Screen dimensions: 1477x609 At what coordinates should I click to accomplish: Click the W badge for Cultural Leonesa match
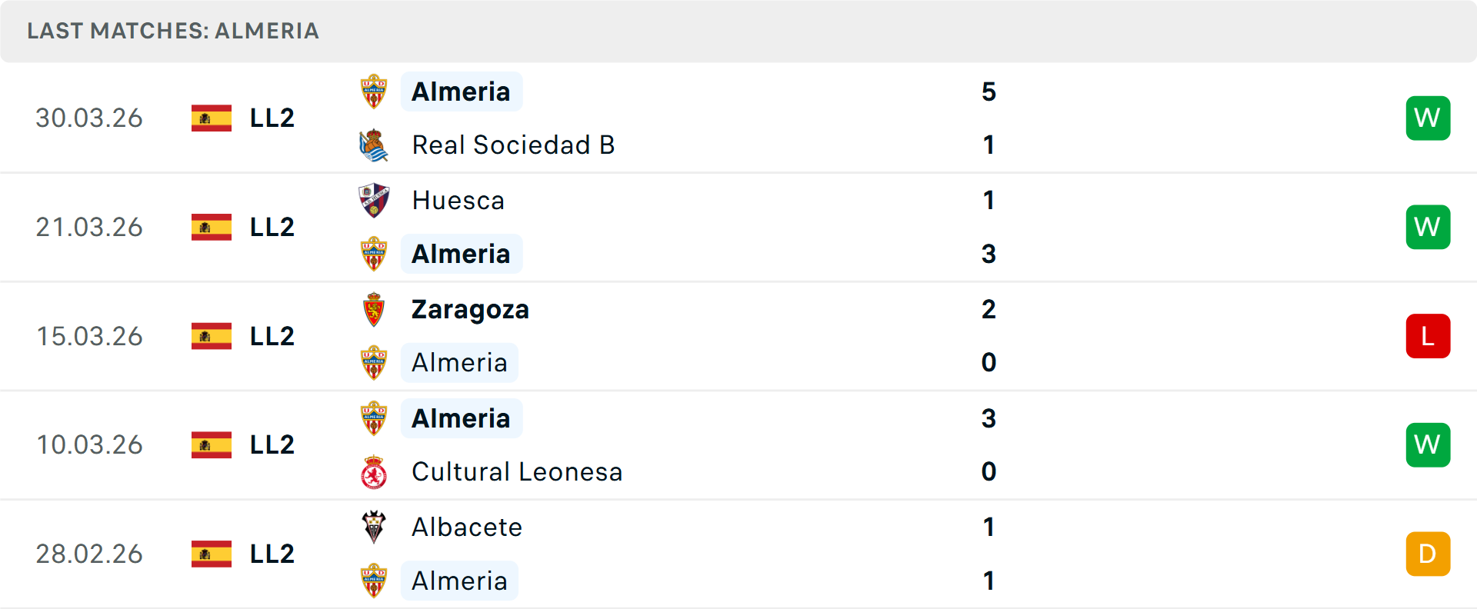click(1428, 444)
